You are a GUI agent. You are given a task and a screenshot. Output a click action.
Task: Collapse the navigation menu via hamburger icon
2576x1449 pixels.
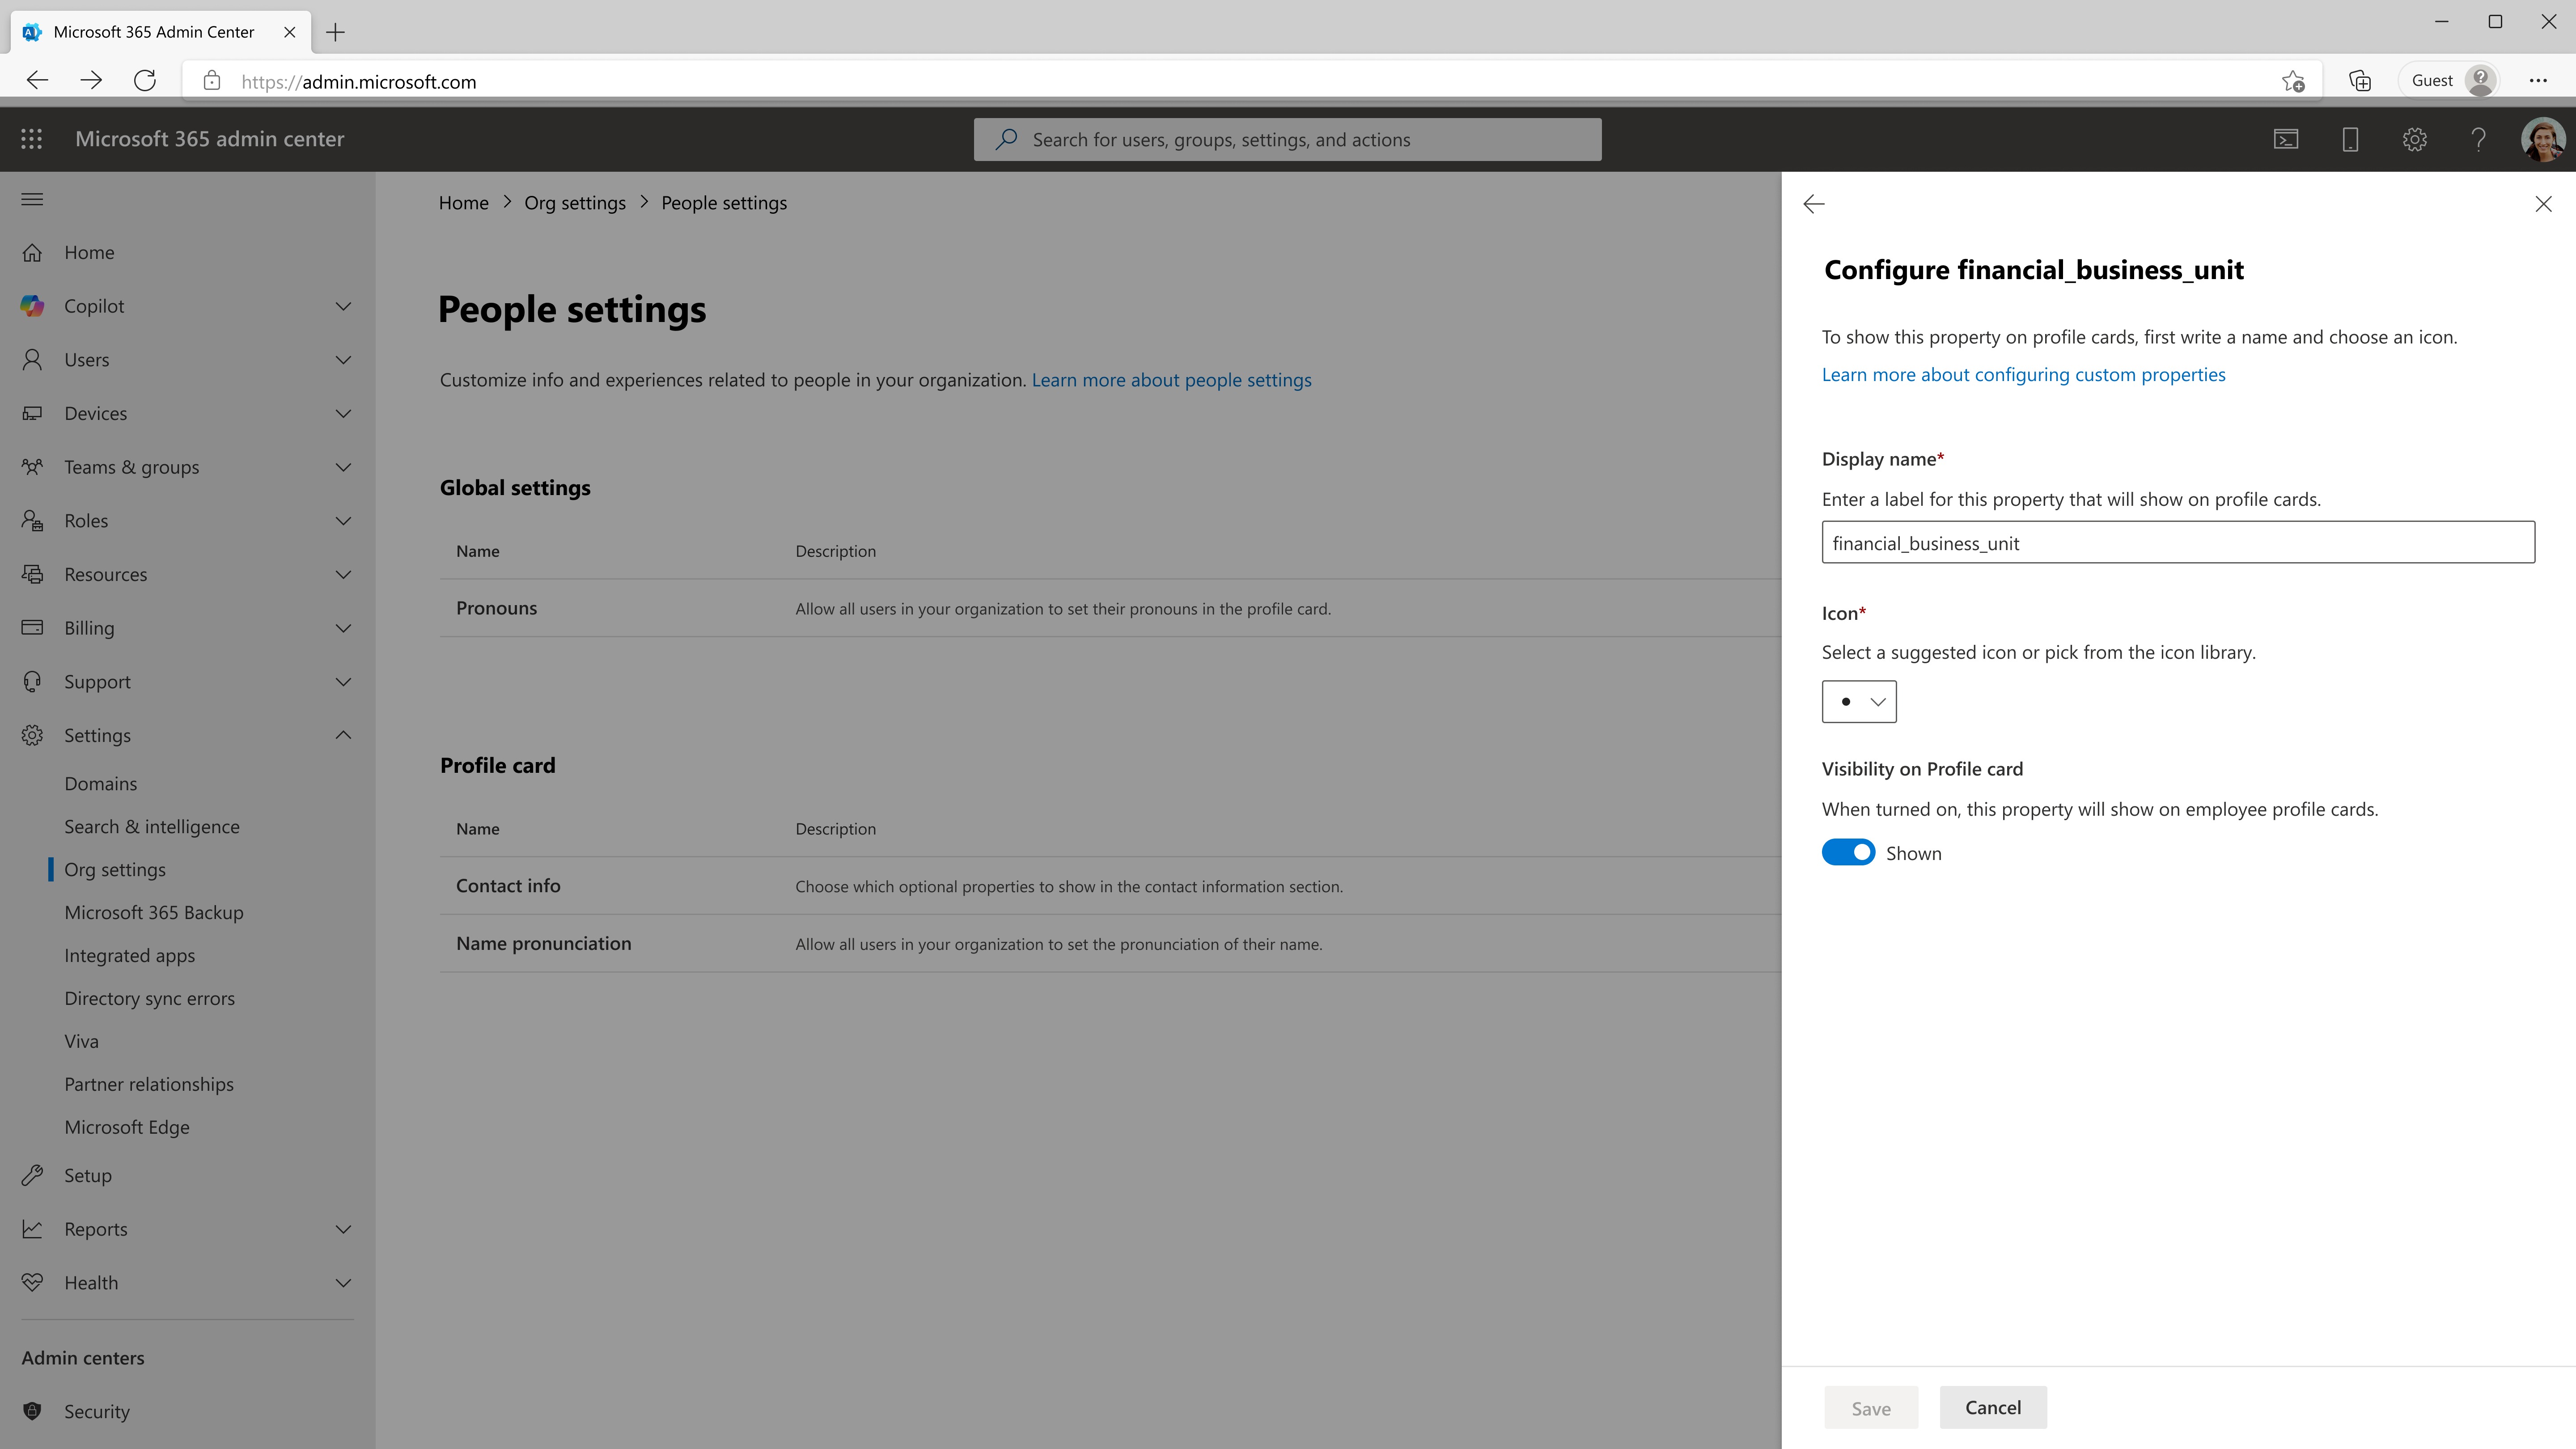point(31,199)
